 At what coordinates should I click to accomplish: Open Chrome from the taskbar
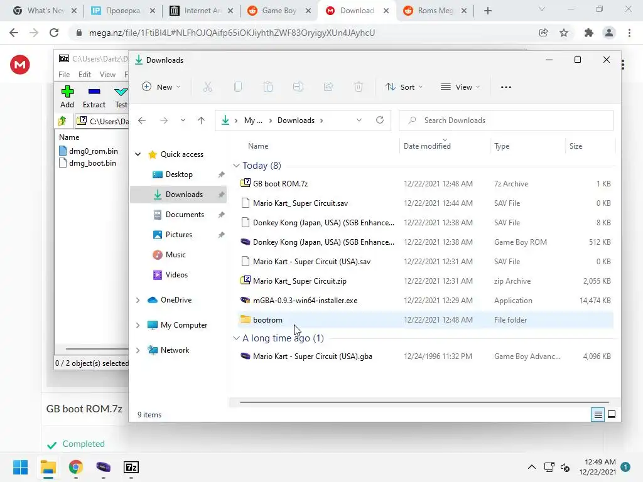point(76,467)
